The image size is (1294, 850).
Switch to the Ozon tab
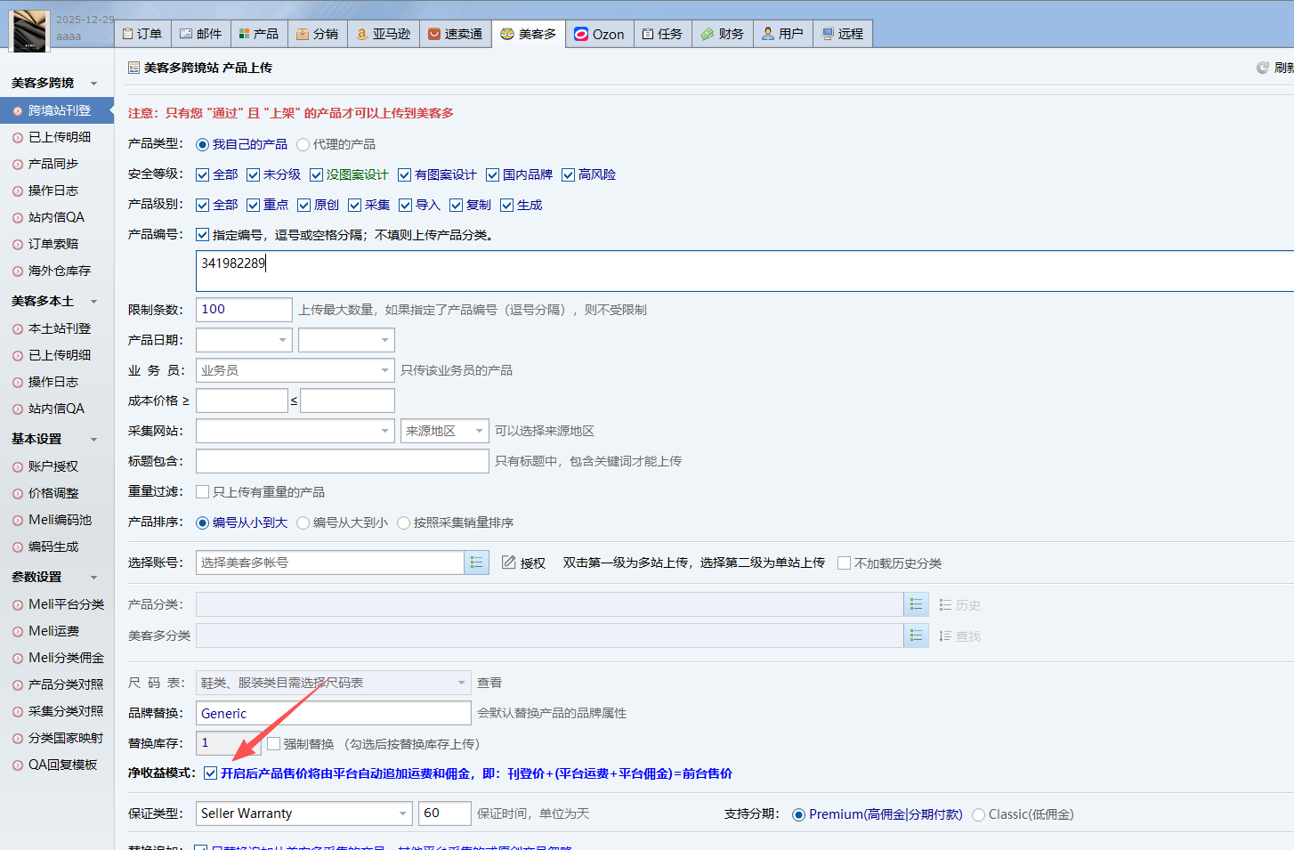(x=599, y=34)
